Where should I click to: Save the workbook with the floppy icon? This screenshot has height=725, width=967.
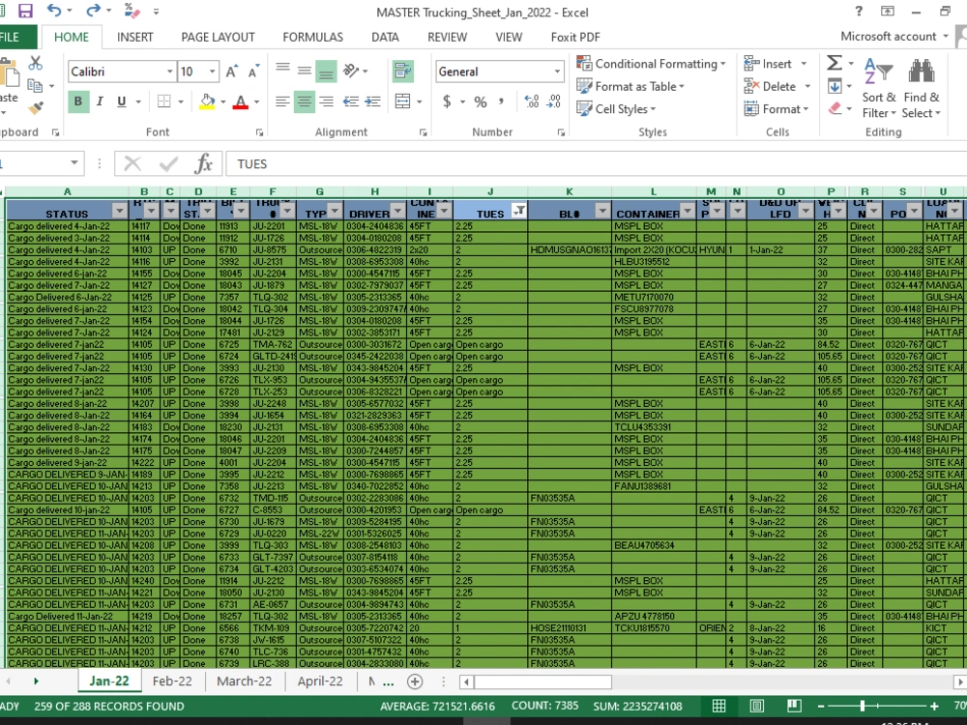click(25, 11)
